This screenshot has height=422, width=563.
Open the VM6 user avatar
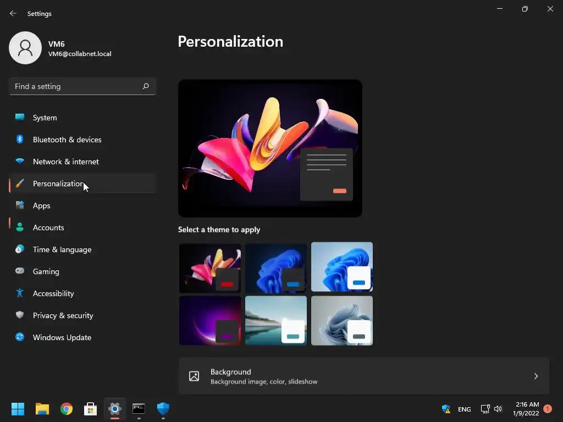(25, 48)
